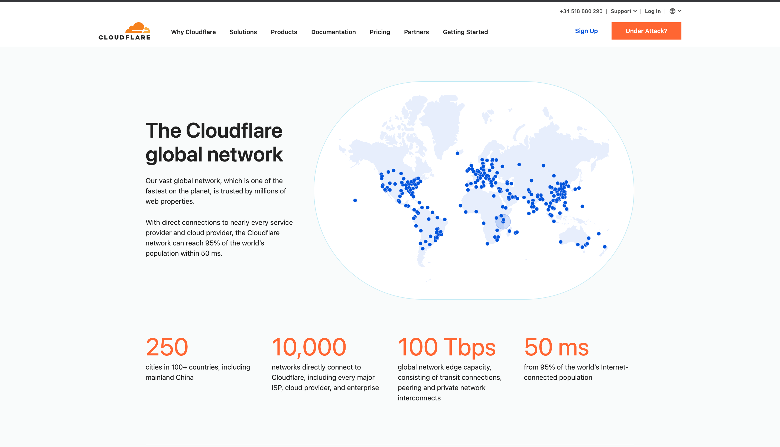
Task: Open the language picker chevron
Action: coord(679,11)
